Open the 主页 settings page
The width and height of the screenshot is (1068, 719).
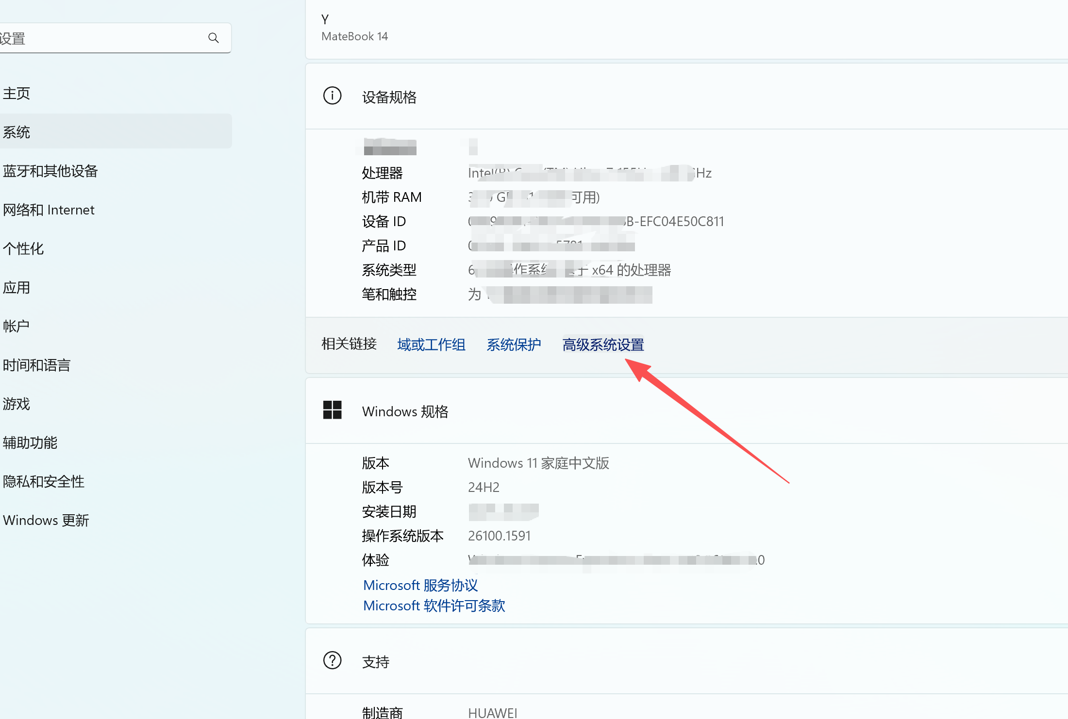click(x=17, y=93)
